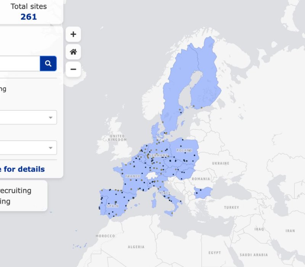Zoom out the map with minus button
This screenshot has height=267, width=305.
73,69
